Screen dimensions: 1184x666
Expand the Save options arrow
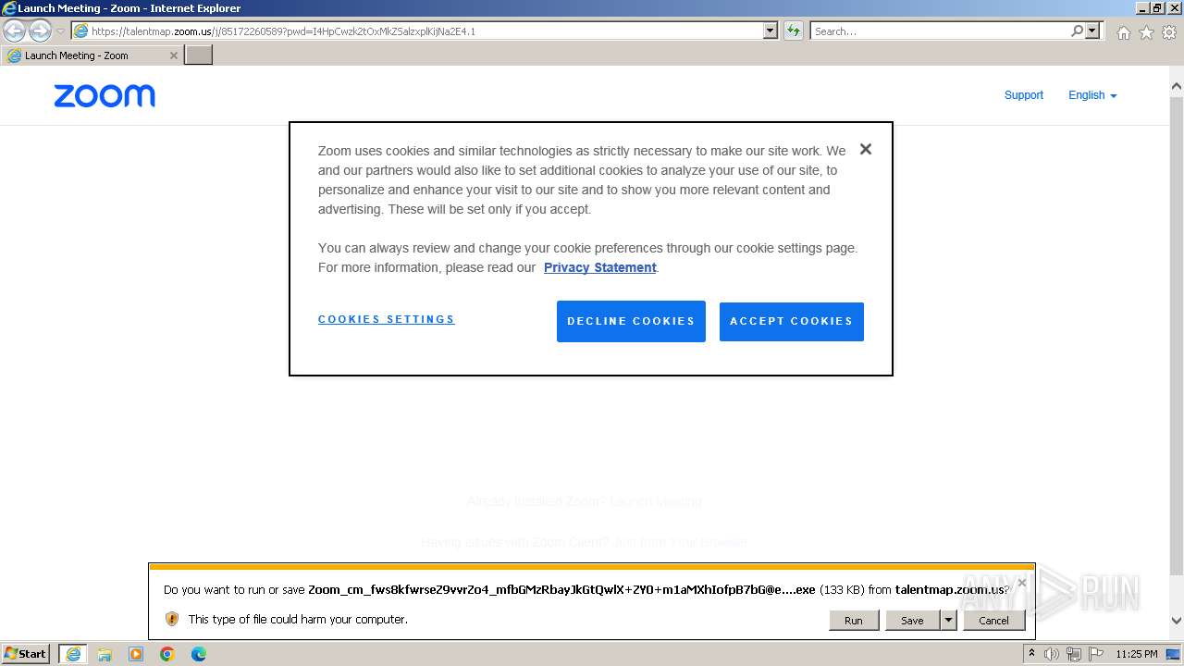(x=948, y=620)
